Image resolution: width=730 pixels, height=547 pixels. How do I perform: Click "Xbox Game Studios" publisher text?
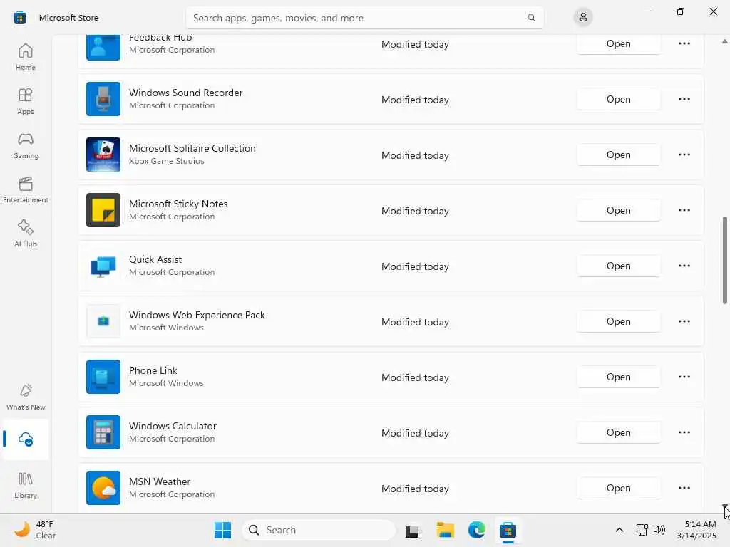[166, 161]
